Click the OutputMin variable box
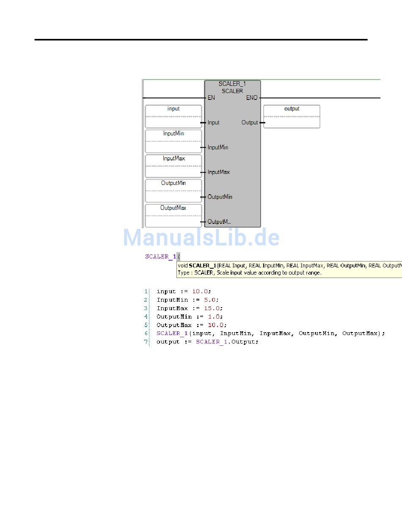Screen dimensions: 402x520 (173, 191)
